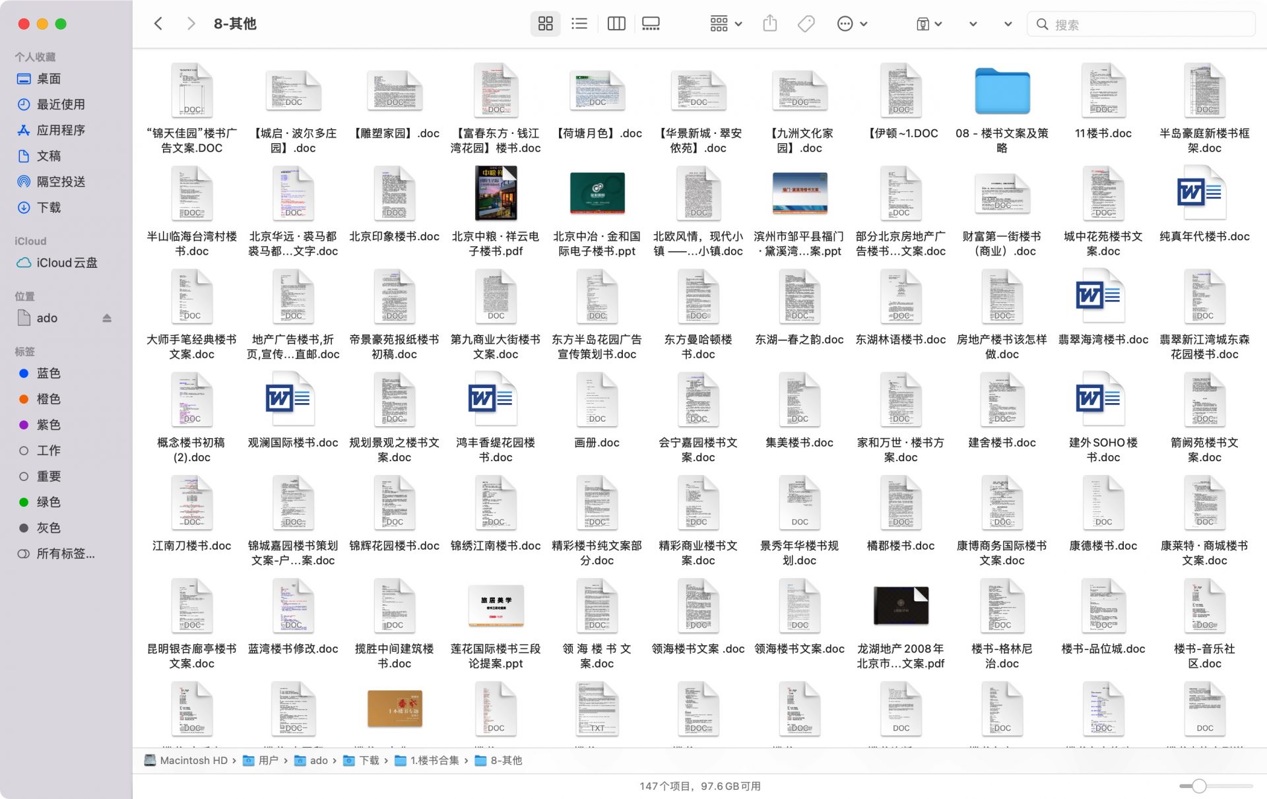1267x799 pixels.
Task: Select the 绿色 tag in sidebar
Action: point(48,502)
